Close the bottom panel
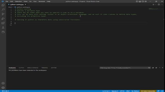Viewport: 165px width, 92px height. (163, 68)
